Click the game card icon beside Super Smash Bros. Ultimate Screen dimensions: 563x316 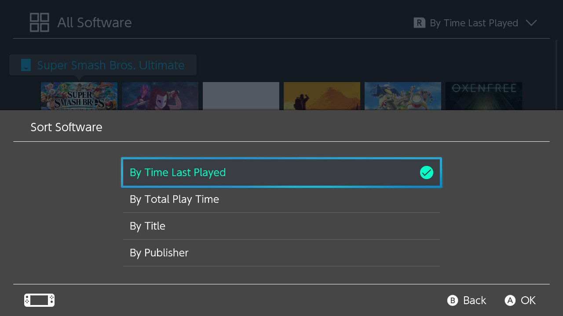click(25, 65)
